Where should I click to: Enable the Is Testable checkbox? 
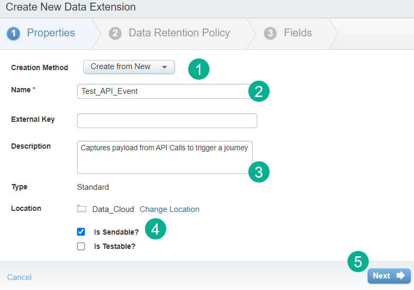point(81,246)
